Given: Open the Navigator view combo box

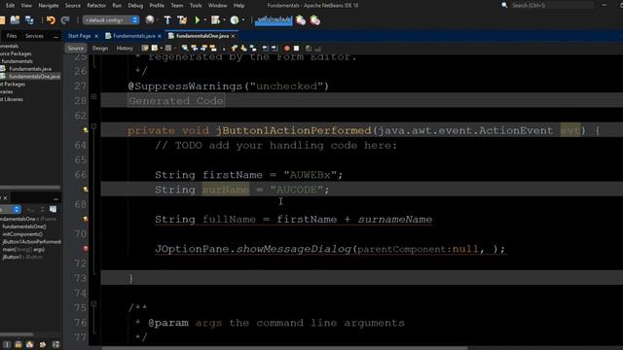Looking at the screenshot, I should click(x=10, y=209).
